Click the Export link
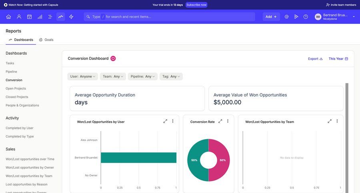 (x=315, y=59)
